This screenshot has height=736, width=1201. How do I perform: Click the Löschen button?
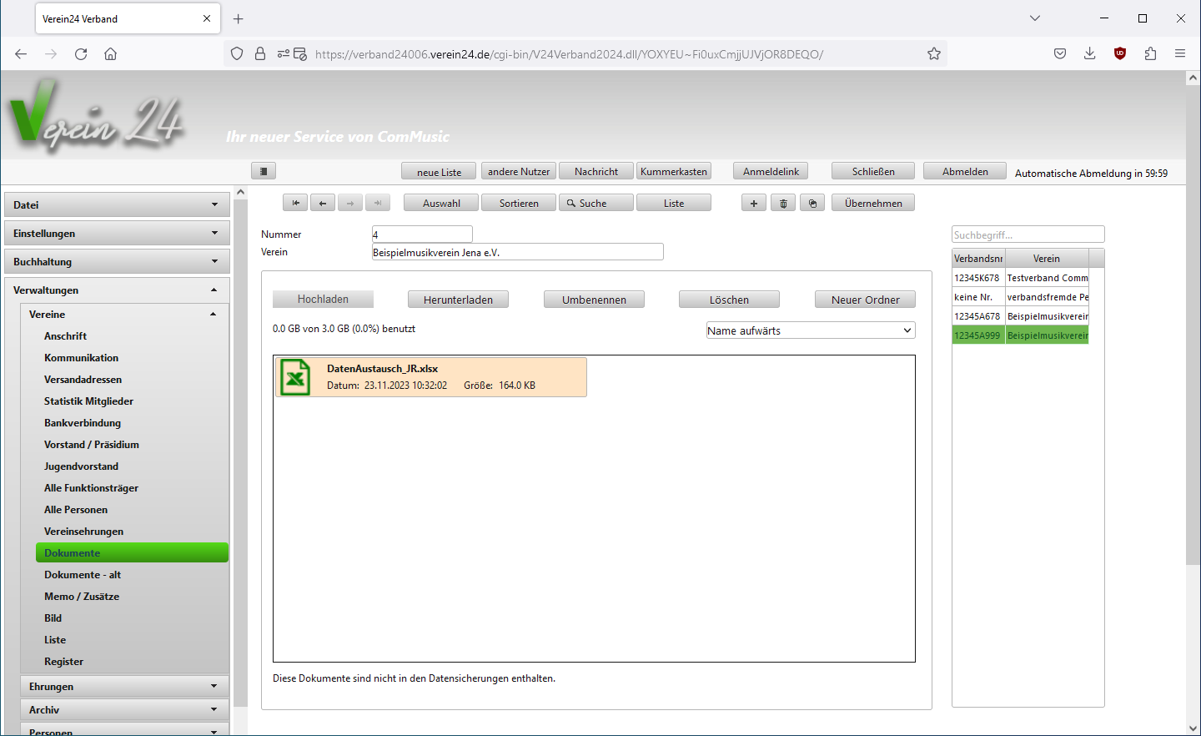point(729,300)
